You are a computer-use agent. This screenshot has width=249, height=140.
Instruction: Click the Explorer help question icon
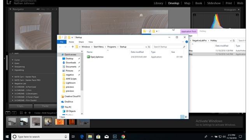tap(187, 42)
